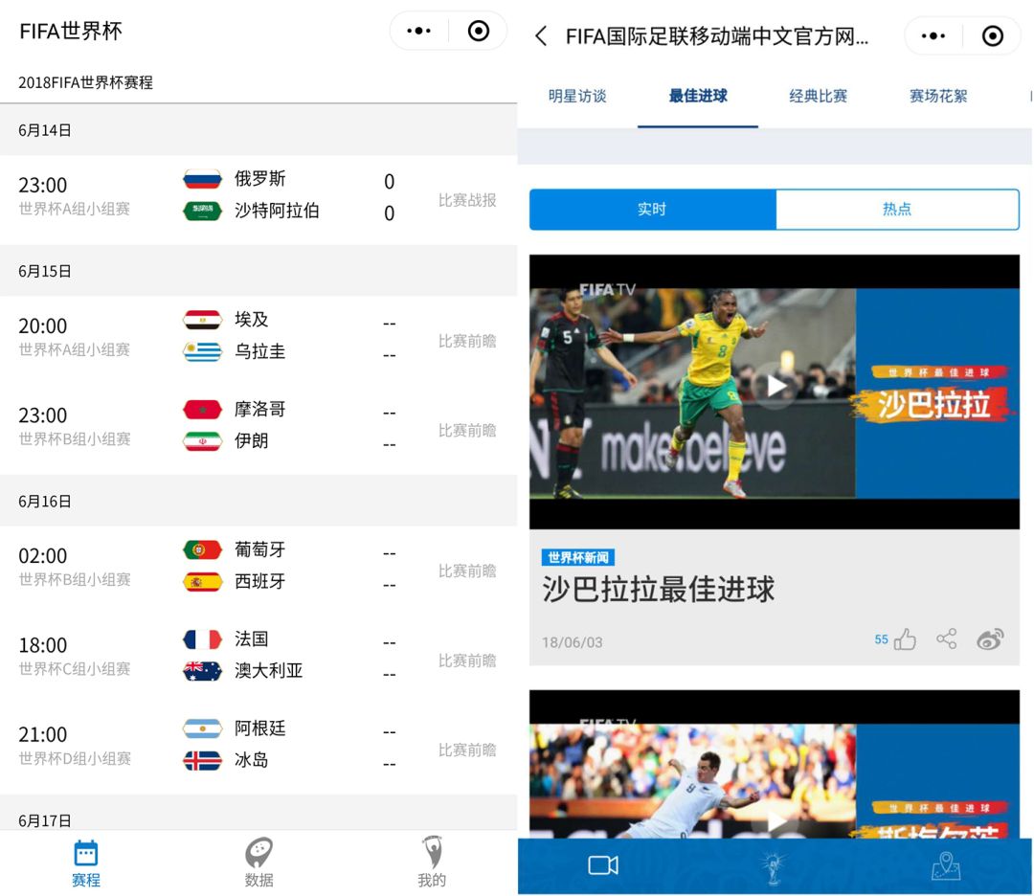The height and width of the screenshot is (896, 1034).
Task: Click the share icon under 沙巴拉拉最佳进球
Action: point(946,638)
